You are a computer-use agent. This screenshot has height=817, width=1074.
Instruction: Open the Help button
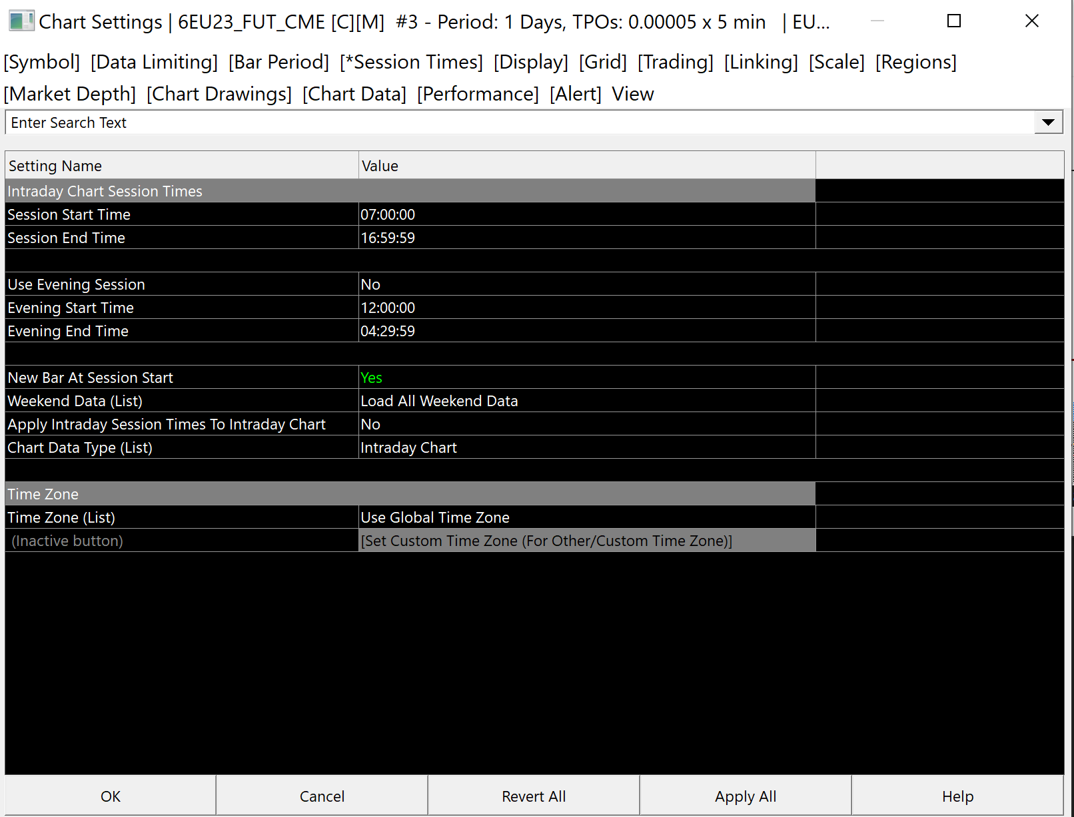tap(957, 796)
